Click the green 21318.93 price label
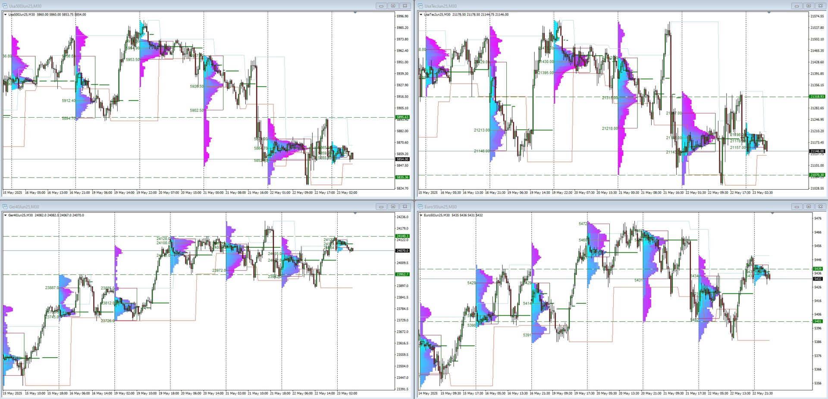 click(817, 97)
